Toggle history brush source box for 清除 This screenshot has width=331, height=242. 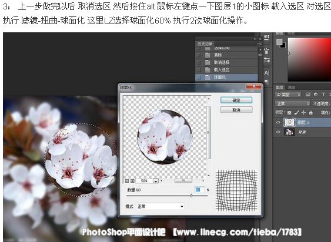(199, 55)
